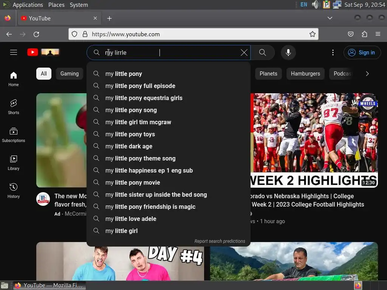This screenshot has height=290, width=387.
Task: Choose suggestion 'my little love adele'
Action: click(x=169, y=219)
